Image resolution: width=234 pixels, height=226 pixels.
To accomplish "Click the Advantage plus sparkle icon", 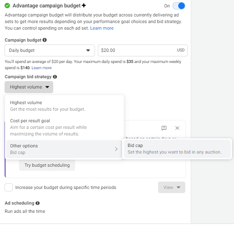I will 84,5.
